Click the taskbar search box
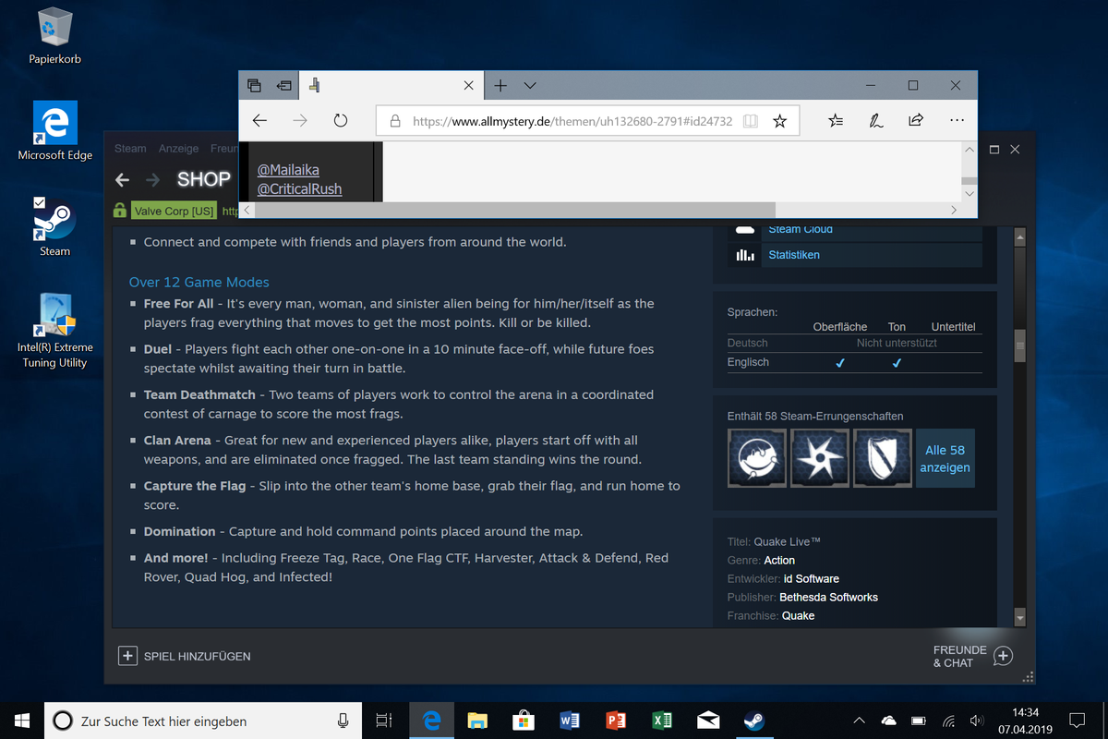Image resolution: width=1108 pixels, height=739 pixels. [203, 721]
